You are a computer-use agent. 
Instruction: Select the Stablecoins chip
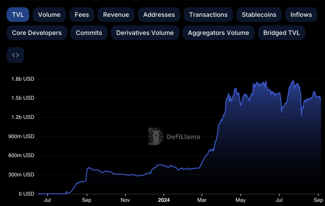coord(259,15)
